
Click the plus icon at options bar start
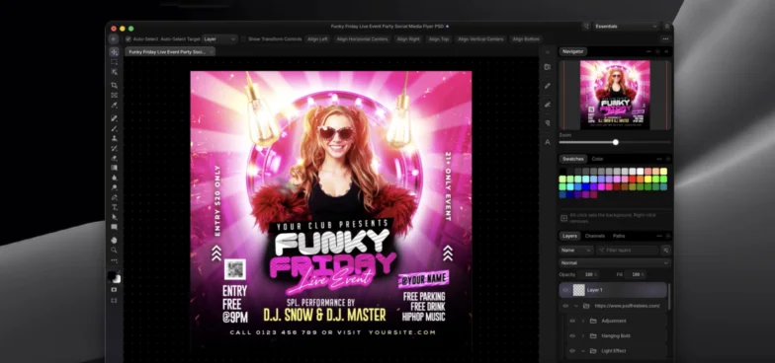pyautogui.click(x=114, y=39)
